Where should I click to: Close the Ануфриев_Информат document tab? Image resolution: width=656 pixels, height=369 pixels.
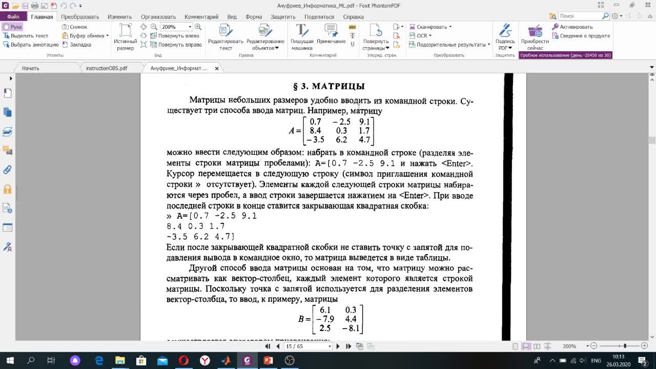tap(217, 68)
